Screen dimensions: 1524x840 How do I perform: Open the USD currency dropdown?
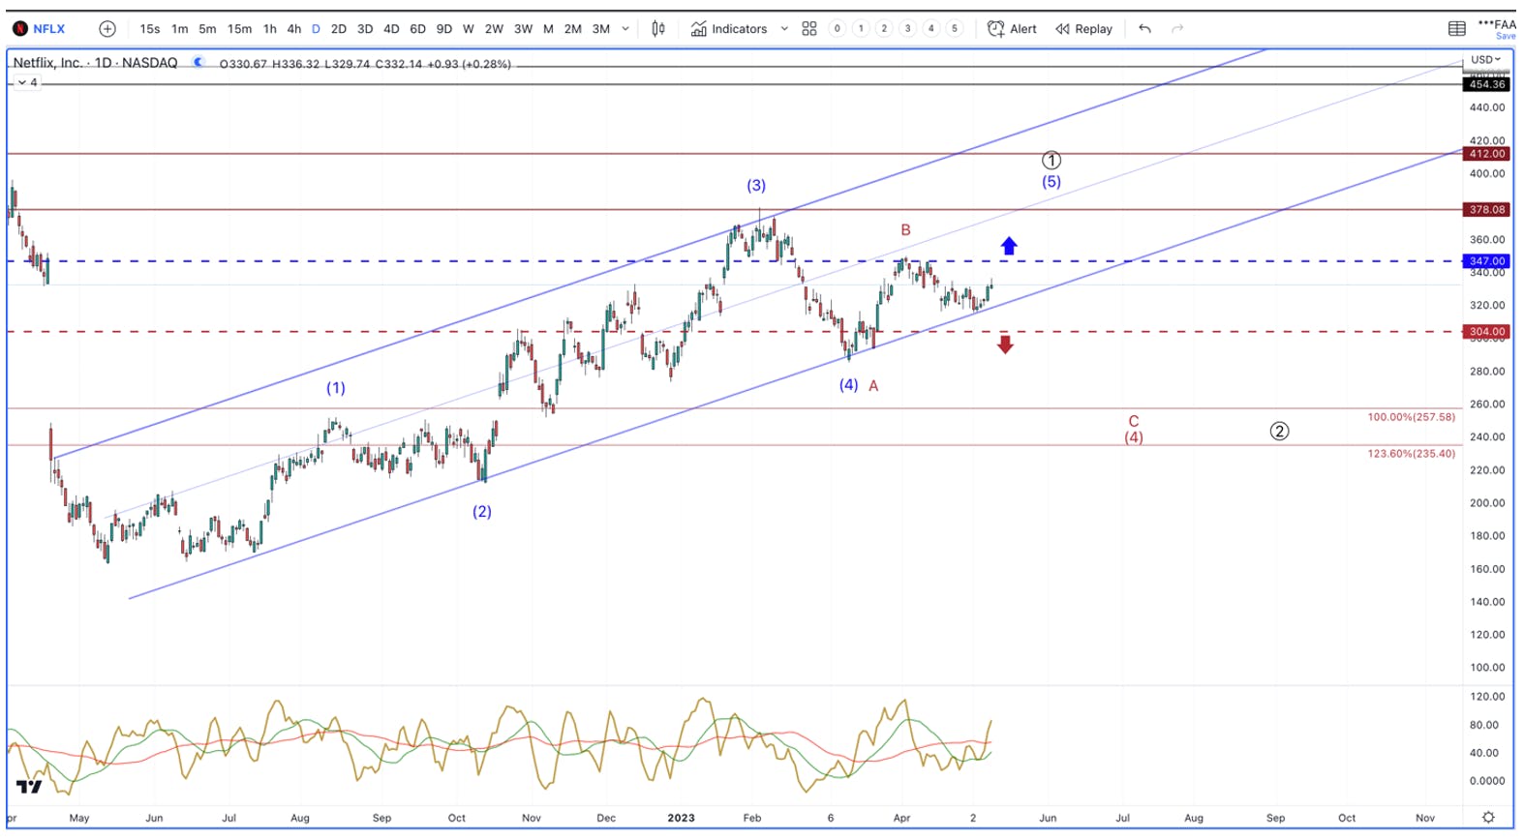[1486, 59]
